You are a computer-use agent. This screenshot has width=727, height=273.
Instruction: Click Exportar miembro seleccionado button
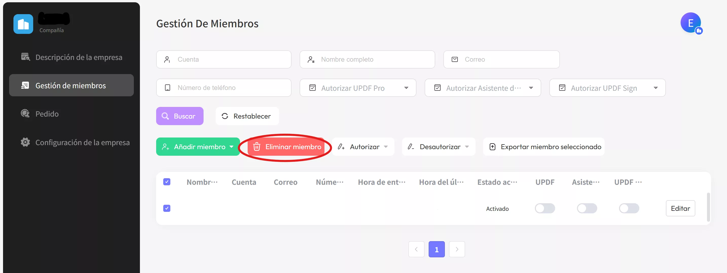[544, 147]
